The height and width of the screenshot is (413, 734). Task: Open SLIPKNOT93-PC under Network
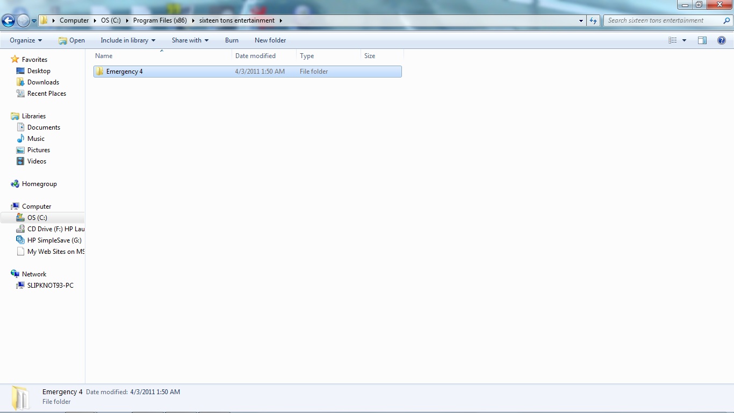[x=50, y=286]
